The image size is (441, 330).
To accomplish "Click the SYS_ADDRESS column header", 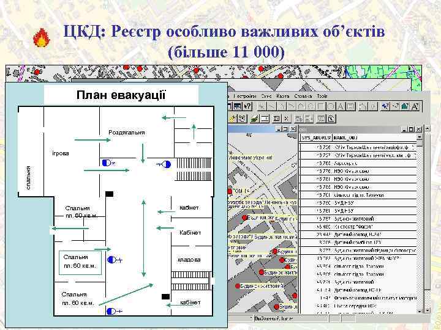I will click(316, 137).
